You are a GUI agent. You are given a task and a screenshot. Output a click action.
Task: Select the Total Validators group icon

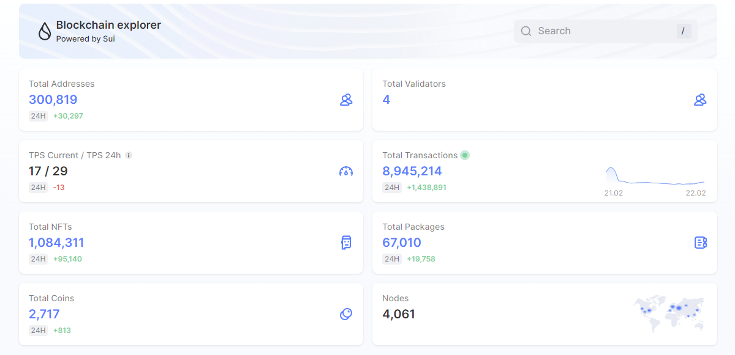click(x=700, y=100)
